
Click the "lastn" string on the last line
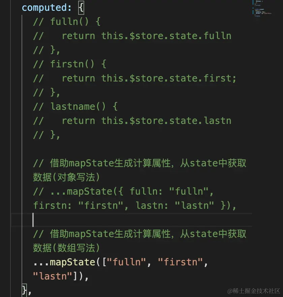point(54,276)
